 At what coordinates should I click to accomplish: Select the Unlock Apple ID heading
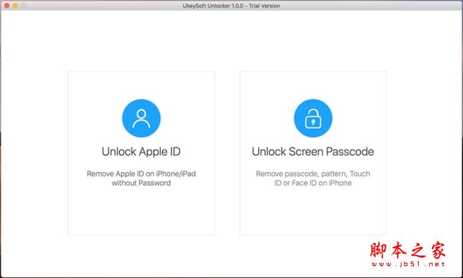tap(141, 151)
